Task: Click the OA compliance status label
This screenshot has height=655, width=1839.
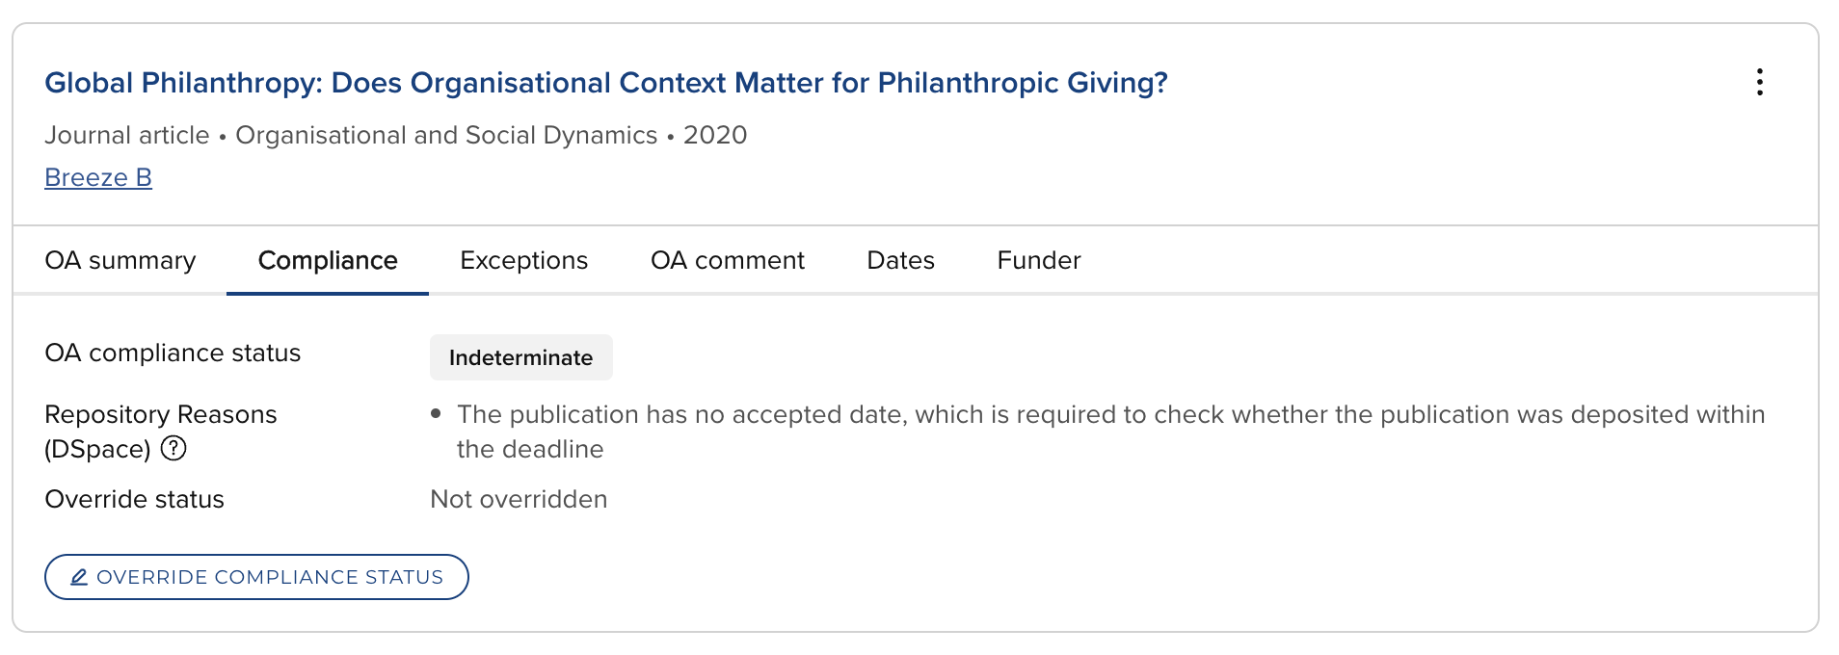Action: click(x=173, y=353)
